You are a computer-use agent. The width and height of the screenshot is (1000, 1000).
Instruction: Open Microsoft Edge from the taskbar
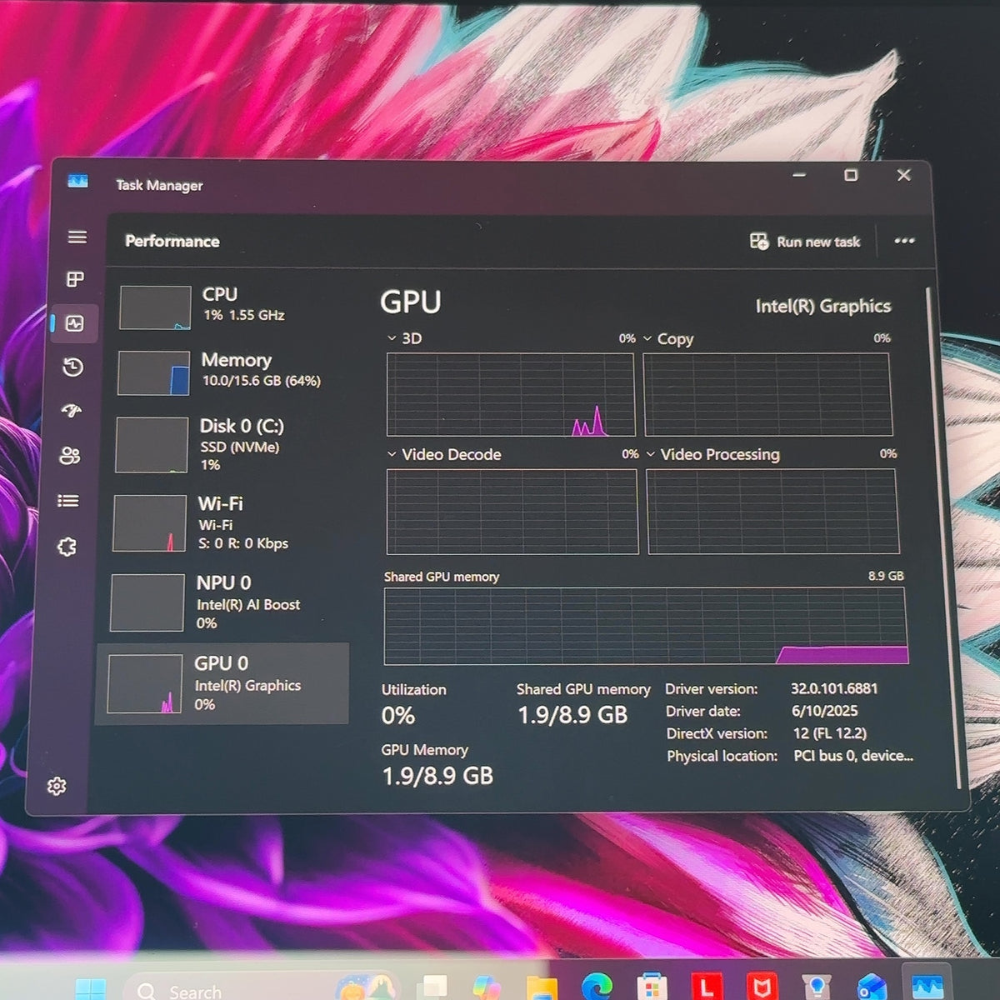(597, 986)
